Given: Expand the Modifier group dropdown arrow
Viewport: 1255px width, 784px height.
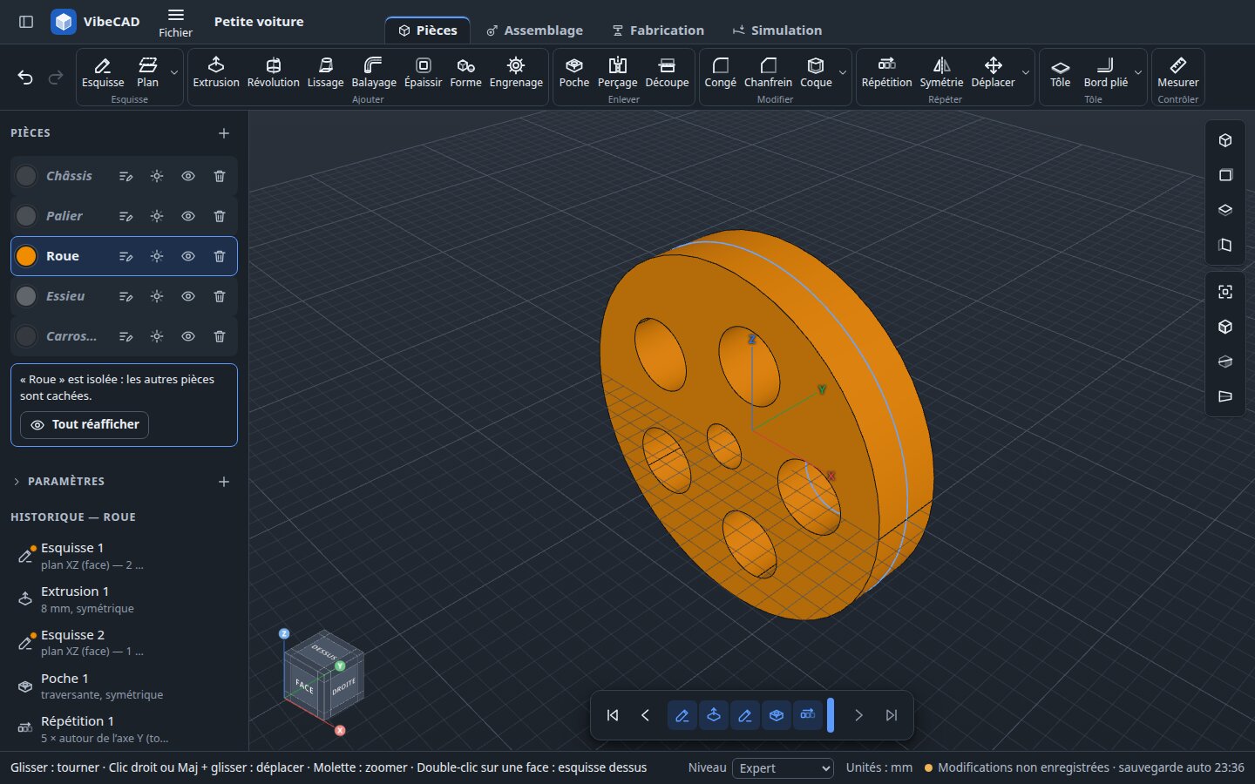Looking at the screenshot, I should (x=843, y=72).
